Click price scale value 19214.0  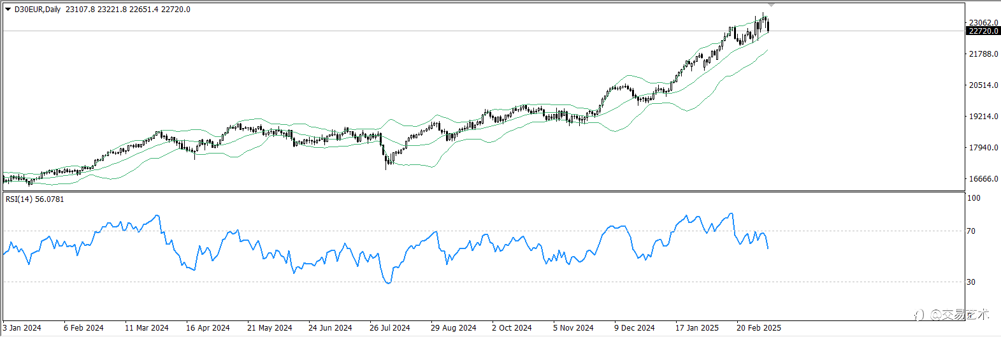click(x=983, y=117)
